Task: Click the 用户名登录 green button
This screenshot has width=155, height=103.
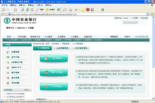Action: pos(54,72)
